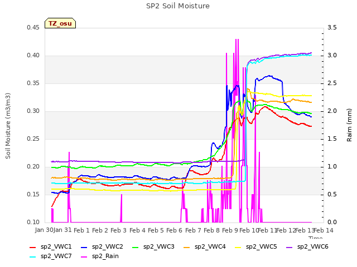Click the sp2_VWC1 legend entry
The image size is (357, 267).
(51, 247)
